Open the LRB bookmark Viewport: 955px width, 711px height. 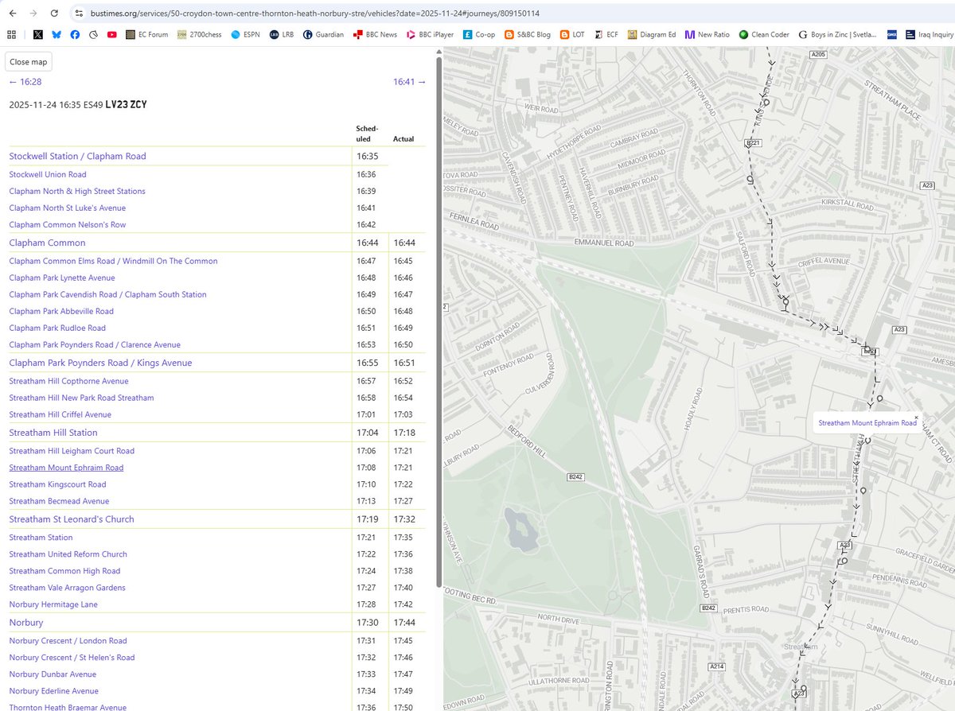pos(282,34)
